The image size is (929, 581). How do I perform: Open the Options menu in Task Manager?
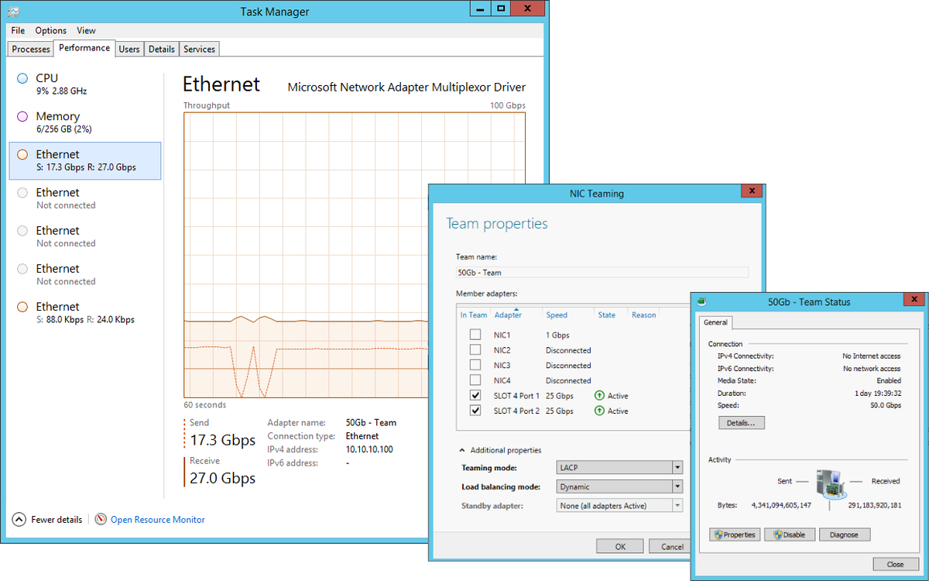[x=50, y=30]
